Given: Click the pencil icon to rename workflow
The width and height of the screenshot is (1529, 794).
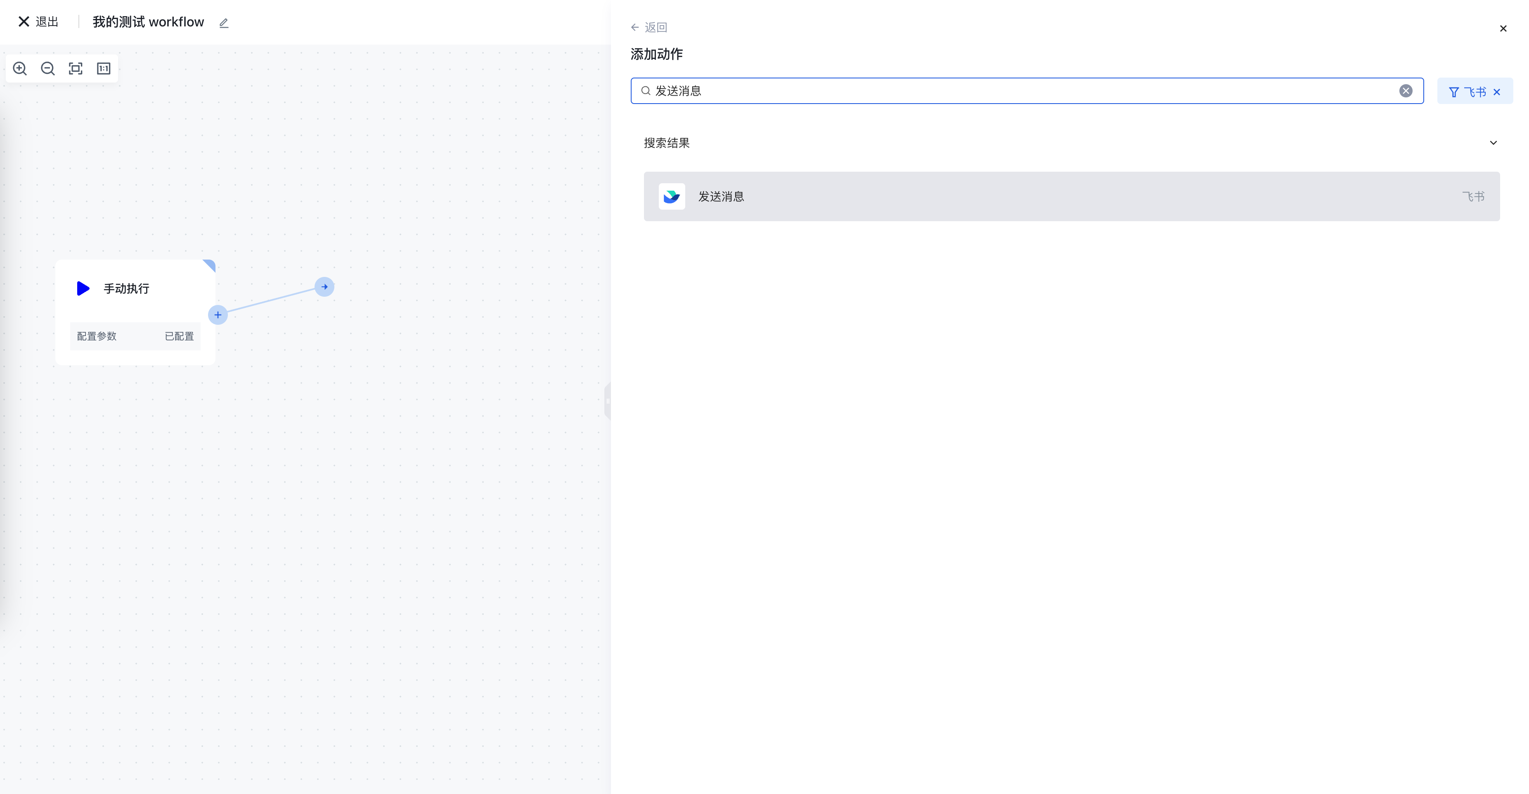Looking at the screenshot, I should 224,23.
